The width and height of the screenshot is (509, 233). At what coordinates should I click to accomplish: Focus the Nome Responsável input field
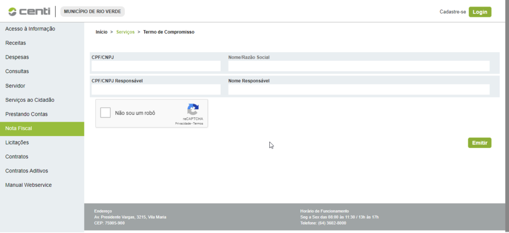[x=359, y=89]
